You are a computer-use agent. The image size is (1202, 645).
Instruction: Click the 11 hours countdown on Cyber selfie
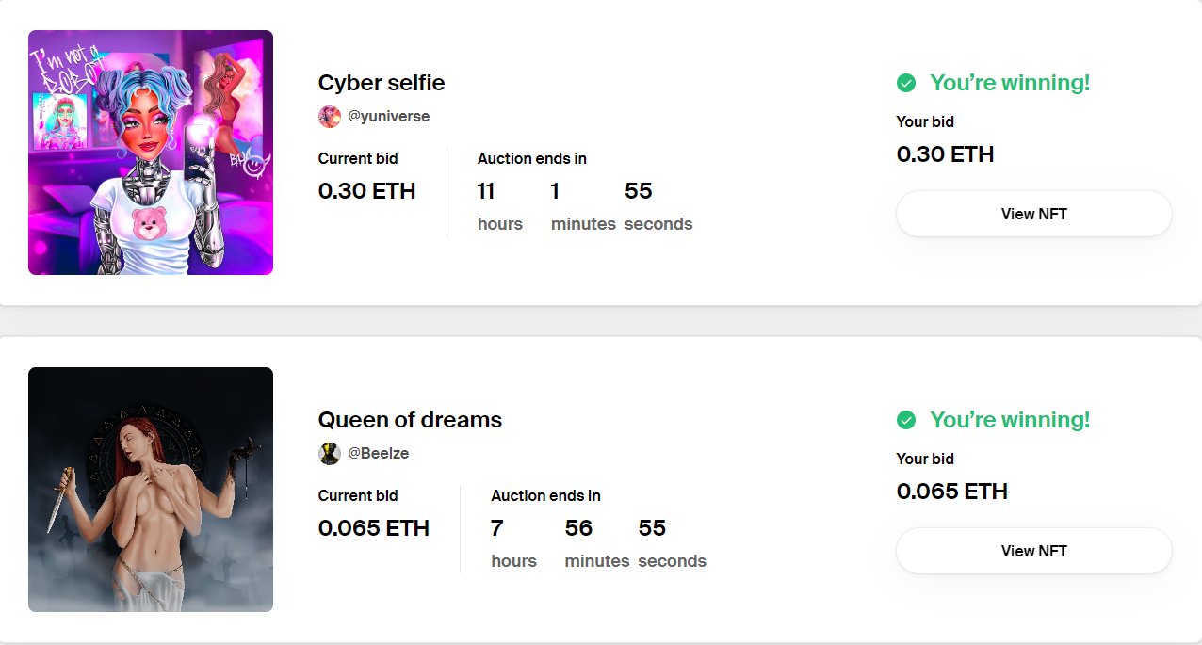[x=500, y=207]
